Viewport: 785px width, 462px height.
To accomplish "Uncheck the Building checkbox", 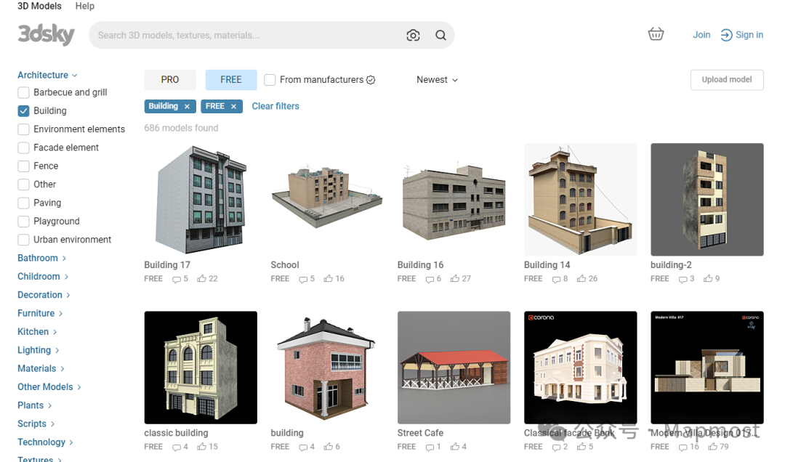I will [x=23, y=110].
